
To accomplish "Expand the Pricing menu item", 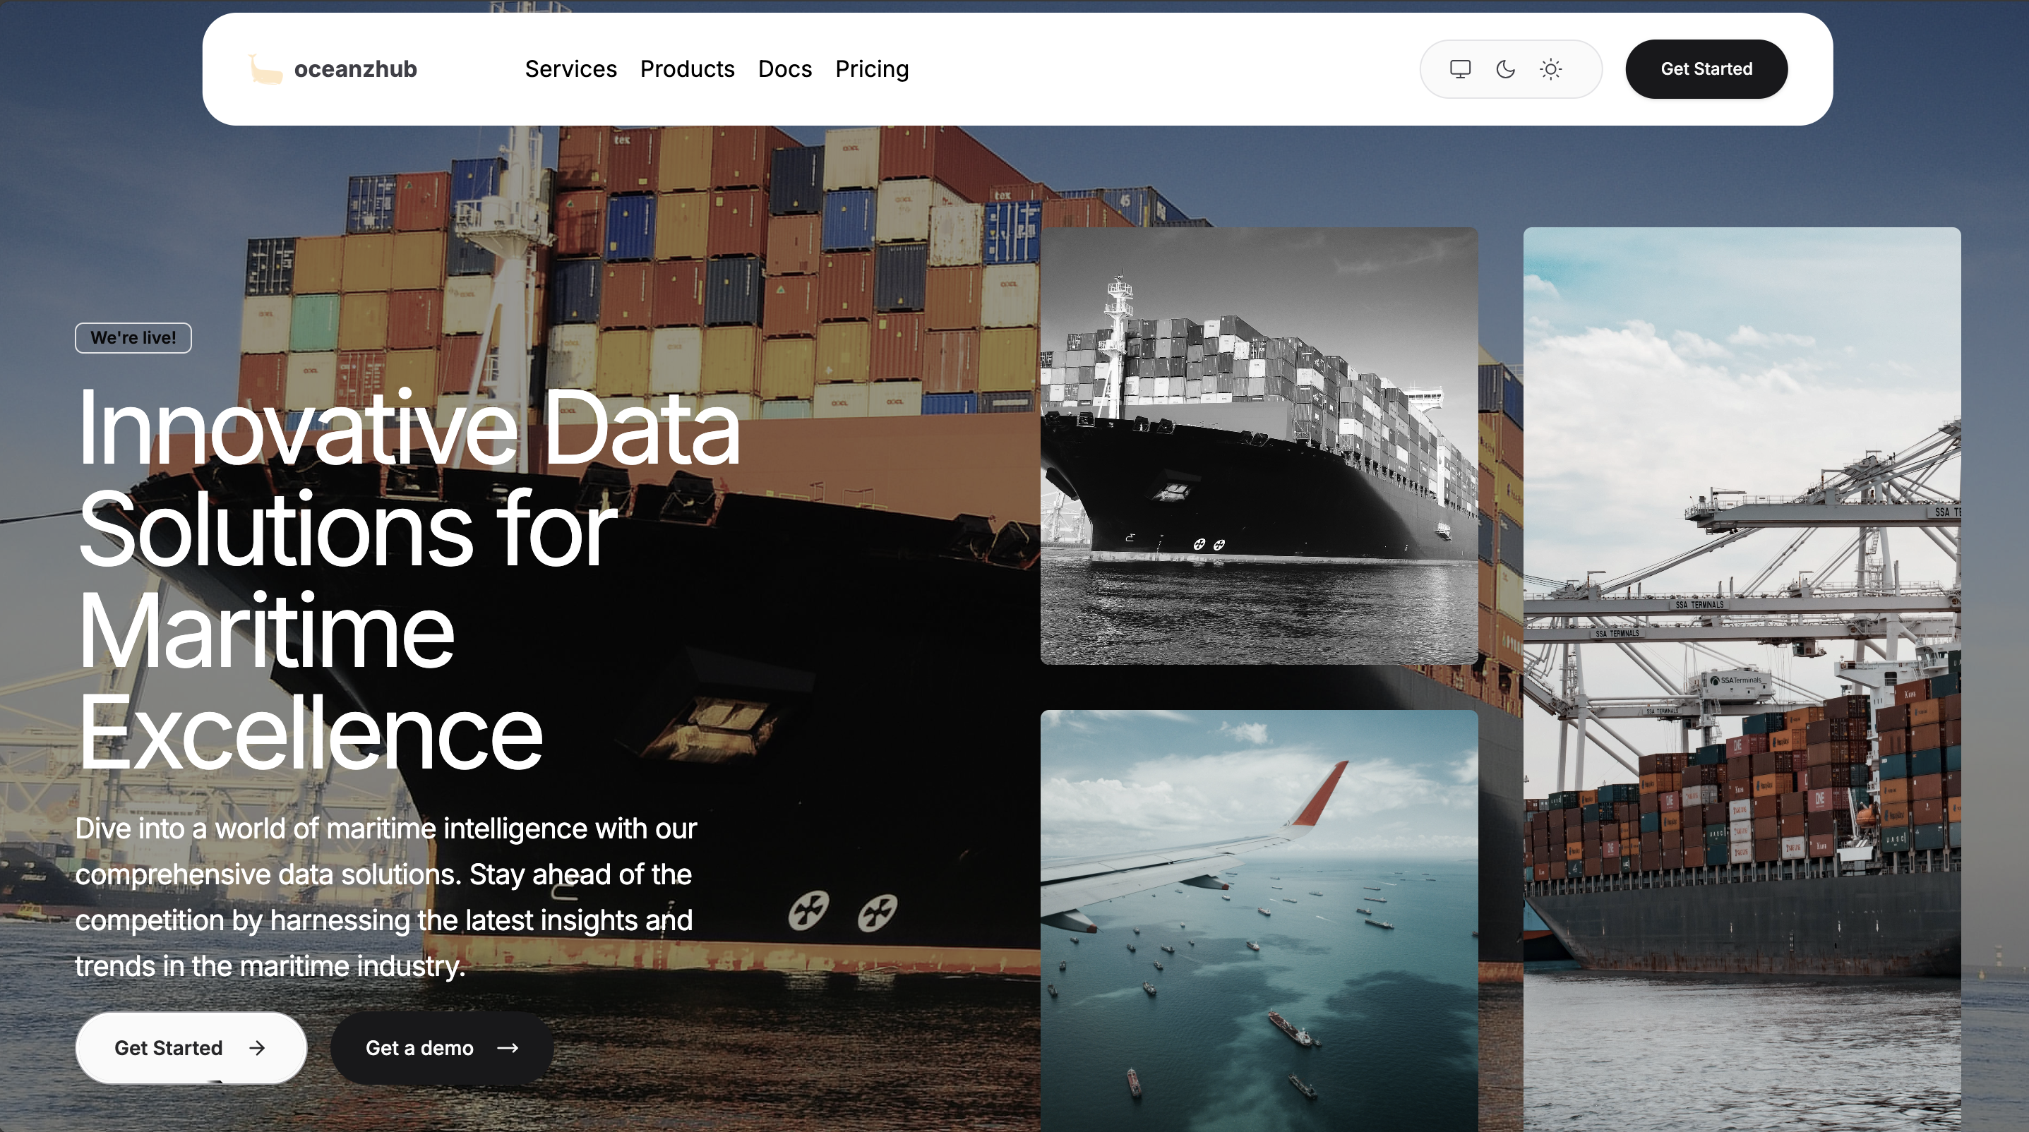I will tap(872, 68).
